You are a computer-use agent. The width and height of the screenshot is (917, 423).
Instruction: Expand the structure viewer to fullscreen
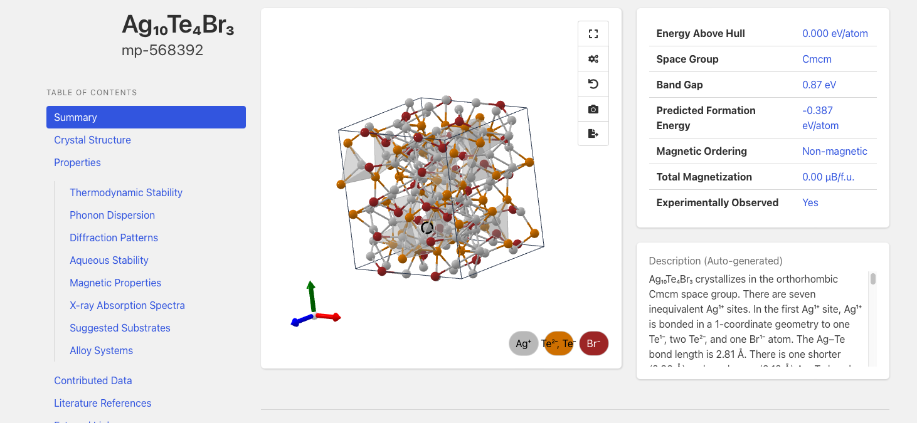tap(593, 33)
